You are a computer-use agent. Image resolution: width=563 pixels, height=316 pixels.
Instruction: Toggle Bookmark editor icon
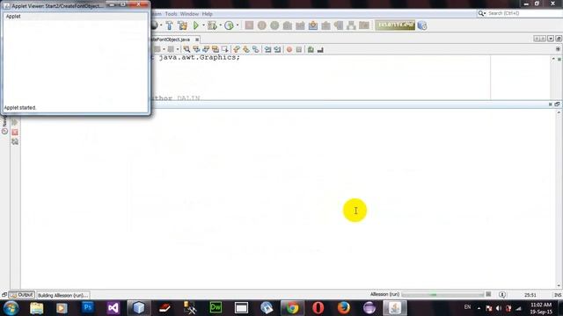click(x=256, y=49)
